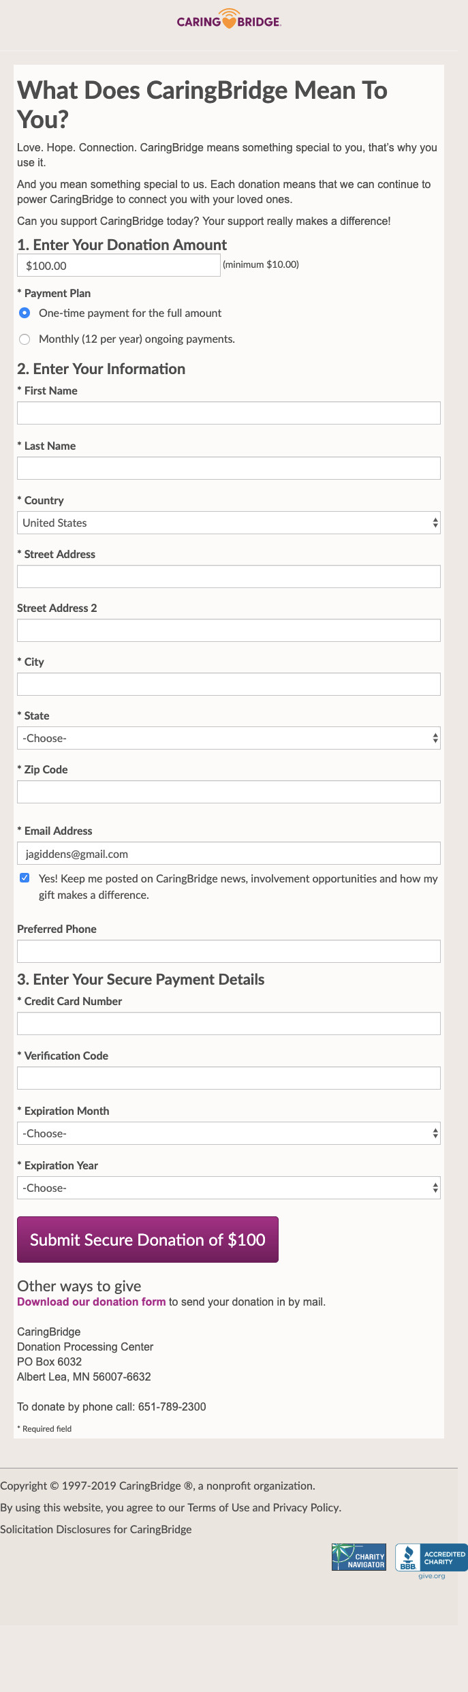Open the Charity Navigator badge
The height and width of the screenshot is (1692, 468).
tap(359, 1557)
